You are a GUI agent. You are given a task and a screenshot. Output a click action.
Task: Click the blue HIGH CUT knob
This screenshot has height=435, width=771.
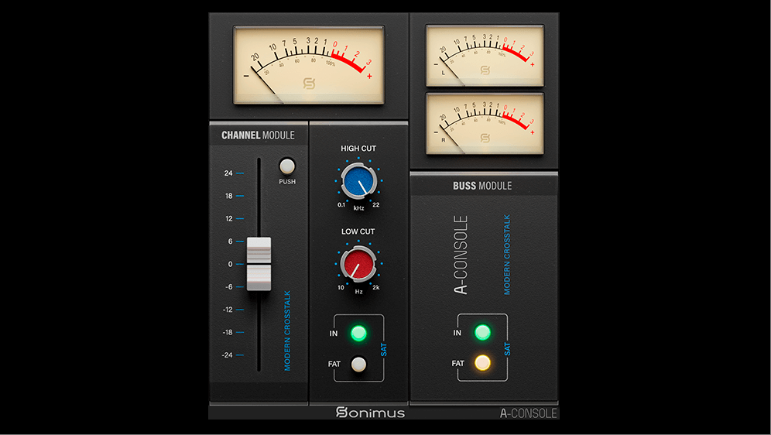coord(357,183)
